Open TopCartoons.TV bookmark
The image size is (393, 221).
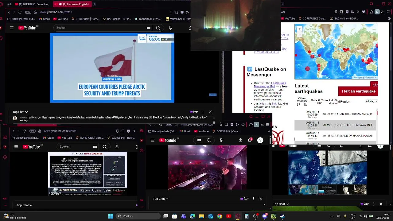click(x=147, y=19)
